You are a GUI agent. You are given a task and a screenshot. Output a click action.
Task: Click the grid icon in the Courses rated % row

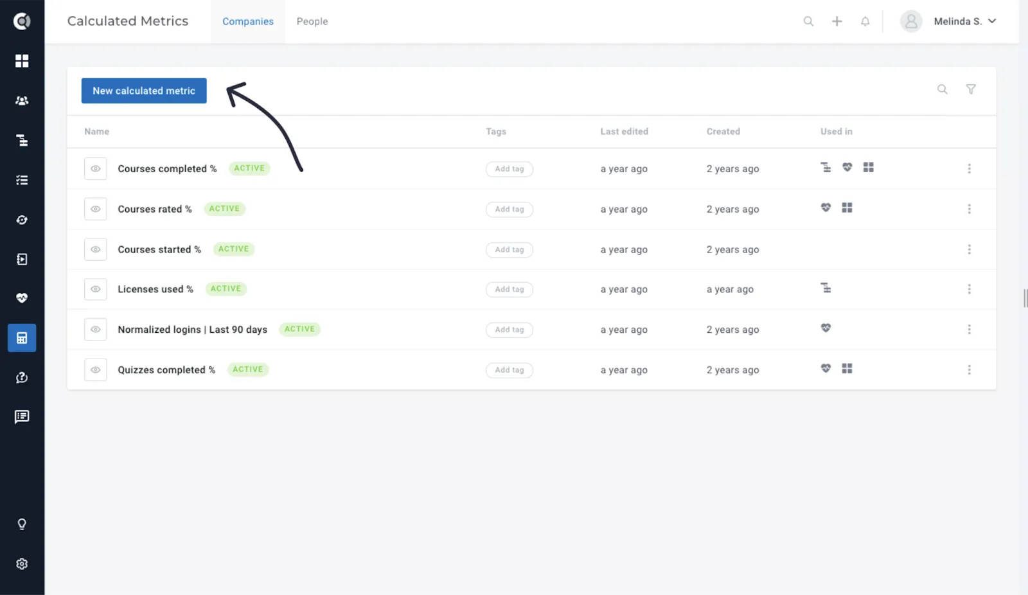(847, 208)
